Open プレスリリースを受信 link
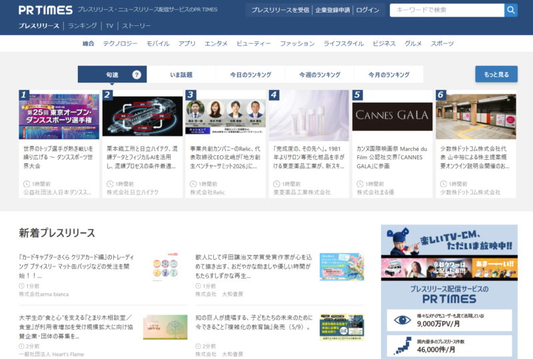This screenshot has width=533, height=359. pyautogui.click(x=280, y=10)
